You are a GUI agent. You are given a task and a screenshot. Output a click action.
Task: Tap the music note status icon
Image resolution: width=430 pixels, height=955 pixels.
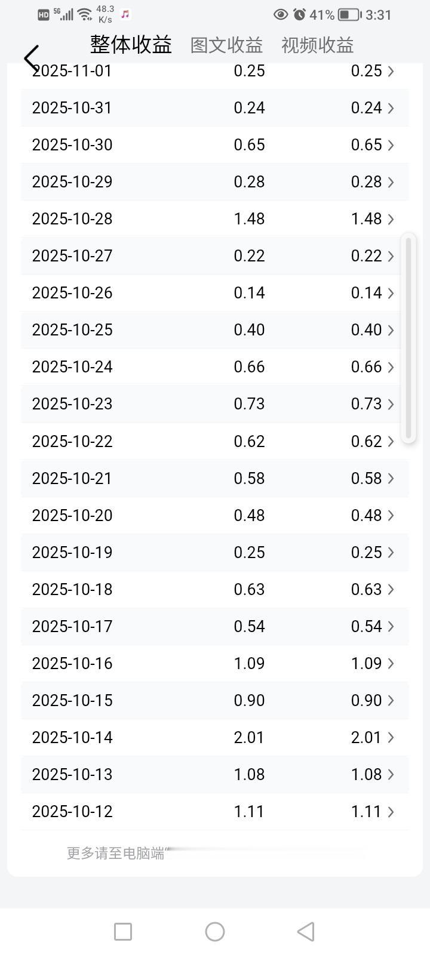click(125, 14)
